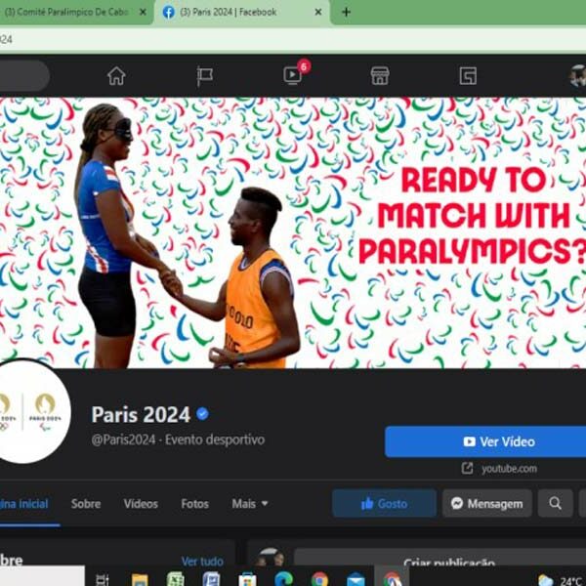Open Word from the taskbar
This screenshot has height=586, width=586.
(x=211, y=579)
